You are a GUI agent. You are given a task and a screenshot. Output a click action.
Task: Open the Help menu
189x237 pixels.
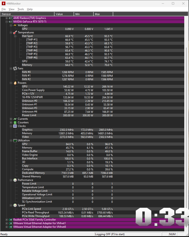pyautogui.click(x=30, y=9)
